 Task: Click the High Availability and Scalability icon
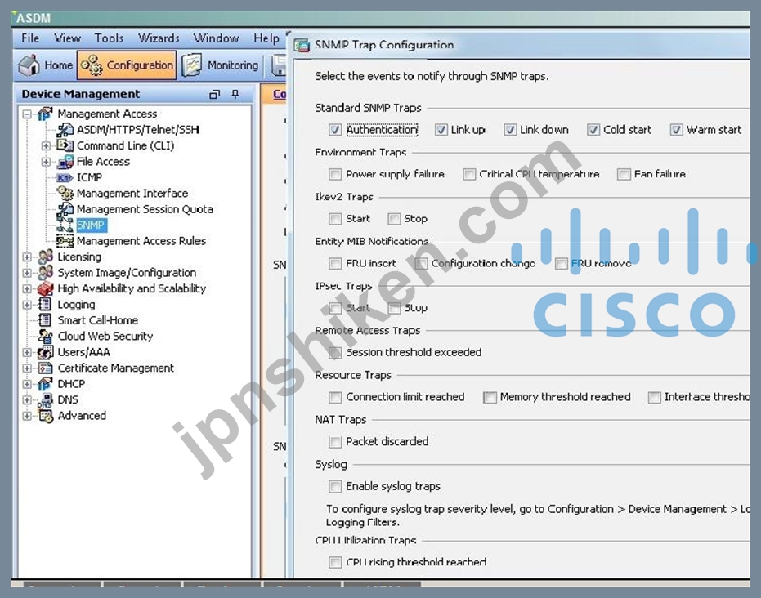[x=46, y=288]
